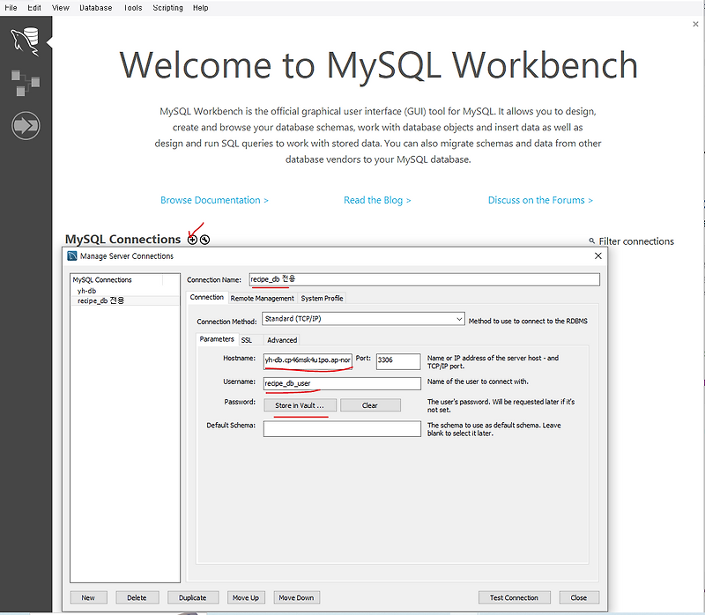Viewport: 705px width, 615px height.
Task: Select the MySQL Workbench home dolphin icon
Action: [26, 41]
